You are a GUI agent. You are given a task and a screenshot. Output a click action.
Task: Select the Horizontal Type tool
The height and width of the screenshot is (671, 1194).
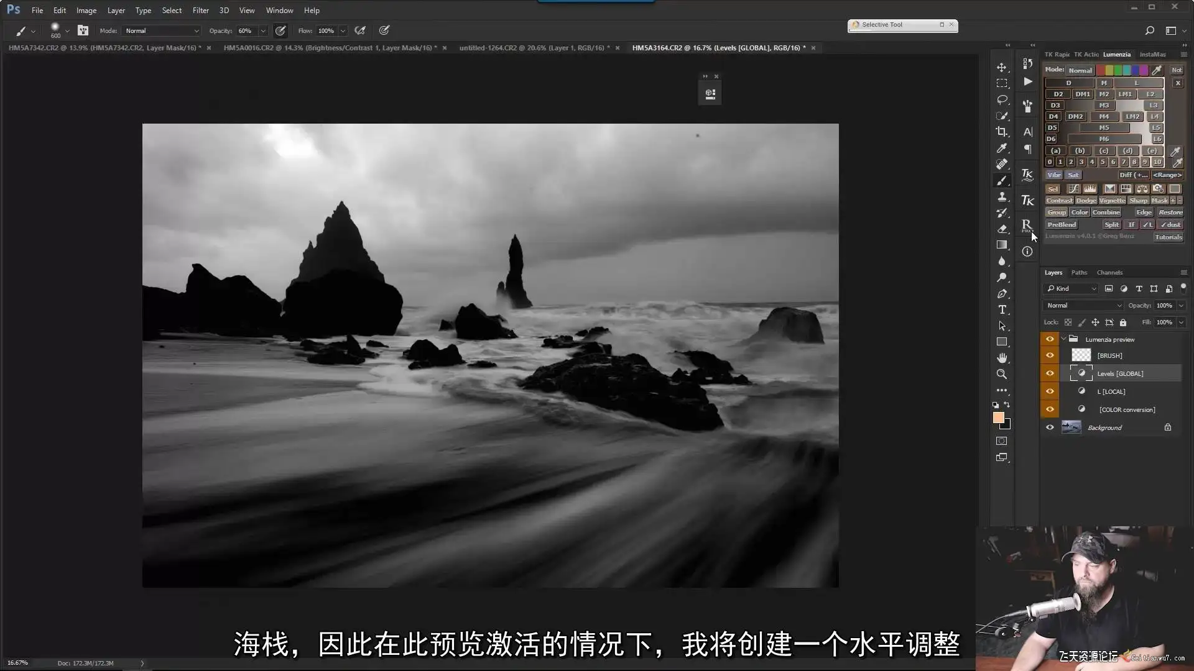point(1002,309)
